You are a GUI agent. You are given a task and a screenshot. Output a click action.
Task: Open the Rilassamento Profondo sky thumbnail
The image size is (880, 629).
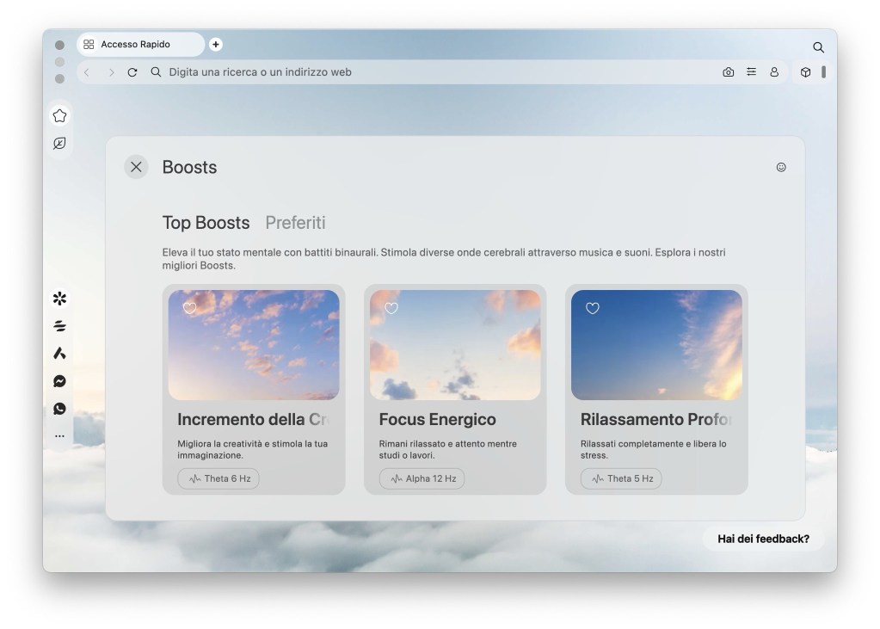[656, 345]
